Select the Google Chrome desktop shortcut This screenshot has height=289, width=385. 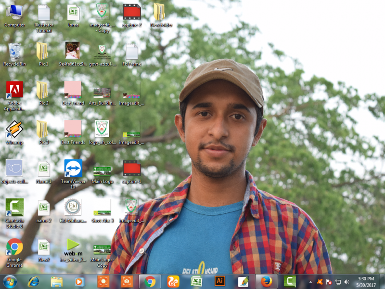click(14, 247)
